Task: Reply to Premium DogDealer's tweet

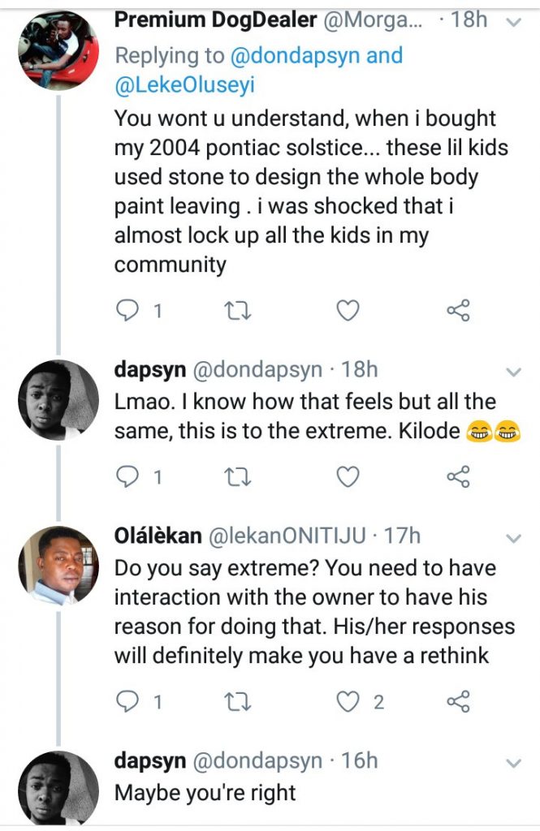Action: tap(127, 310)
